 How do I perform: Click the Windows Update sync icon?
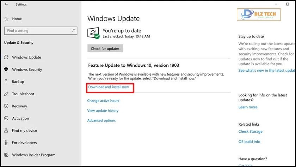point(6,57)
